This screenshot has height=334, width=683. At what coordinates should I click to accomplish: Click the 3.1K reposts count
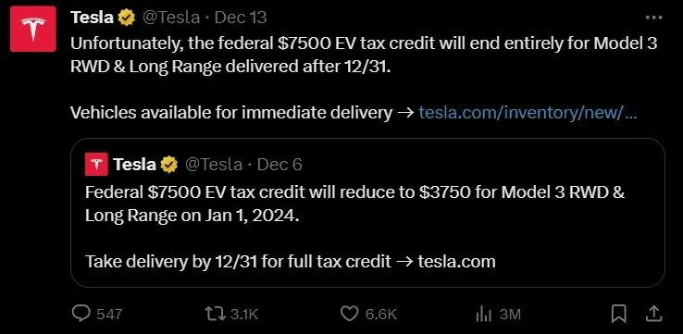(x=244, y=314)
